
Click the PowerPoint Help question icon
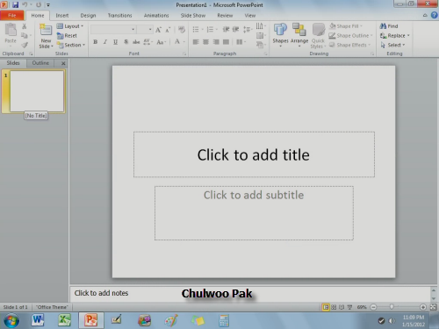(435, 15)
